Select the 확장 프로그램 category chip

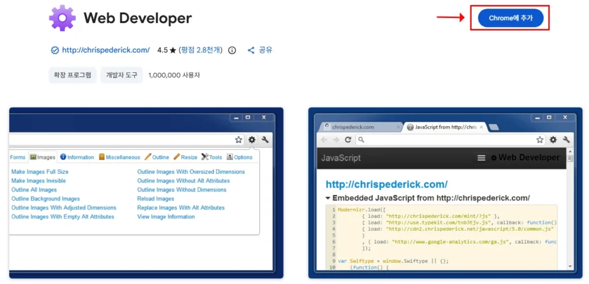click(72, 75)
